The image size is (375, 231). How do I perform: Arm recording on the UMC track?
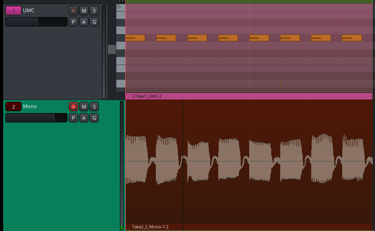point(73,10)
